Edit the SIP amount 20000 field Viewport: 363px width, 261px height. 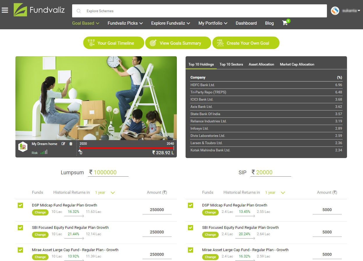(271, 172)
